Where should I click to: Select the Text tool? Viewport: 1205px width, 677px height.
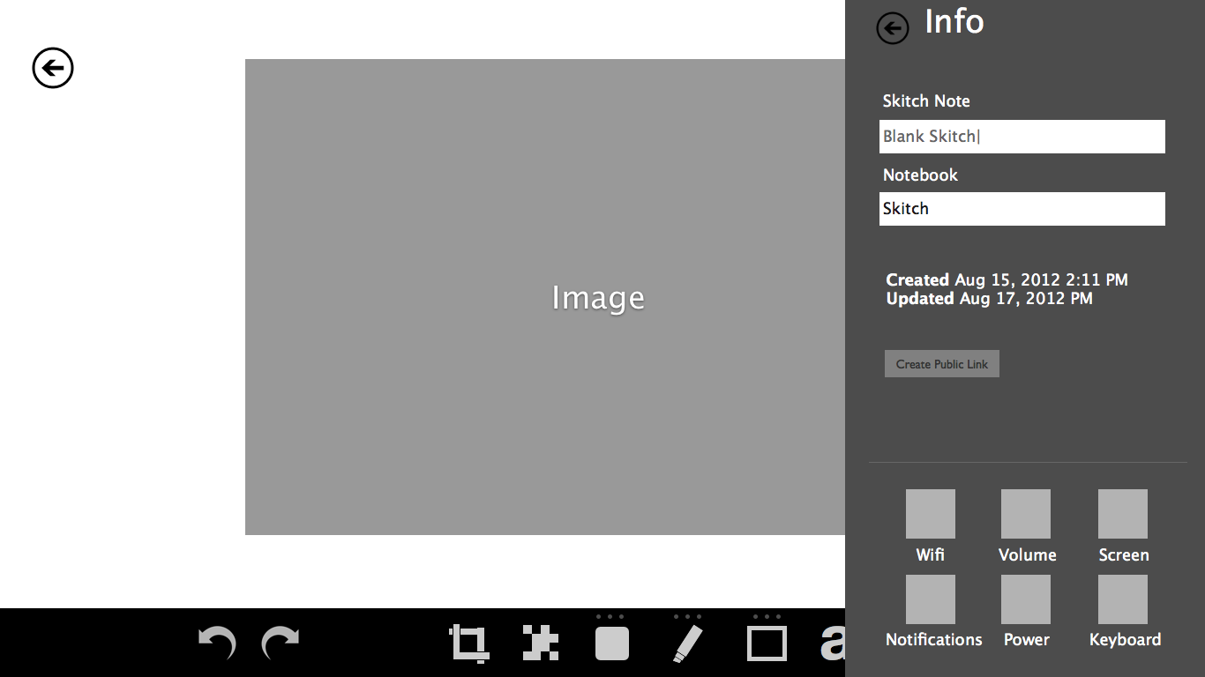click(x=832, y=644)
